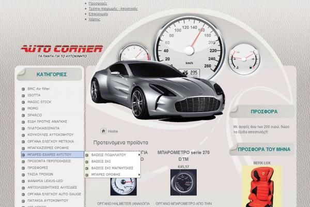Click bullet icon beside ΤΑΣΙΑ ΤΡΟΧΩΝ
The width and height of the screenshot is (310, 207).
23,175
